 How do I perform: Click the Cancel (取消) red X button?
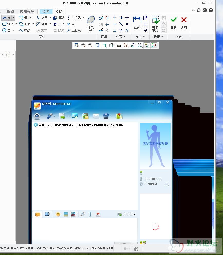click(184, 23)
